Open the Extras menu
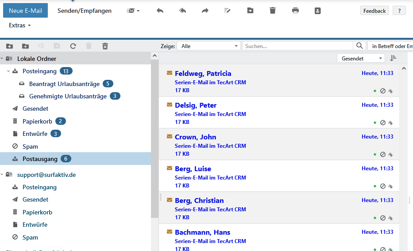Screen dimensions: 413x251 point(19,26)
